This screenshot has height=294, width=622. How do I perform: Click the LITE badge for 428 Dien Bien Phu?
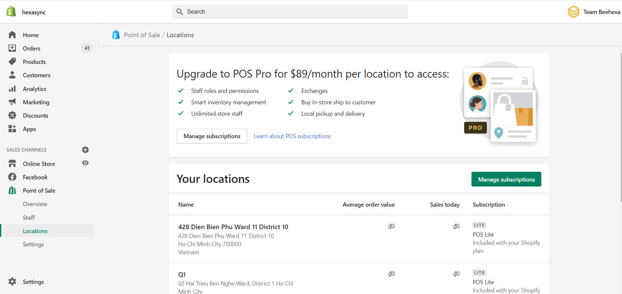479,225
